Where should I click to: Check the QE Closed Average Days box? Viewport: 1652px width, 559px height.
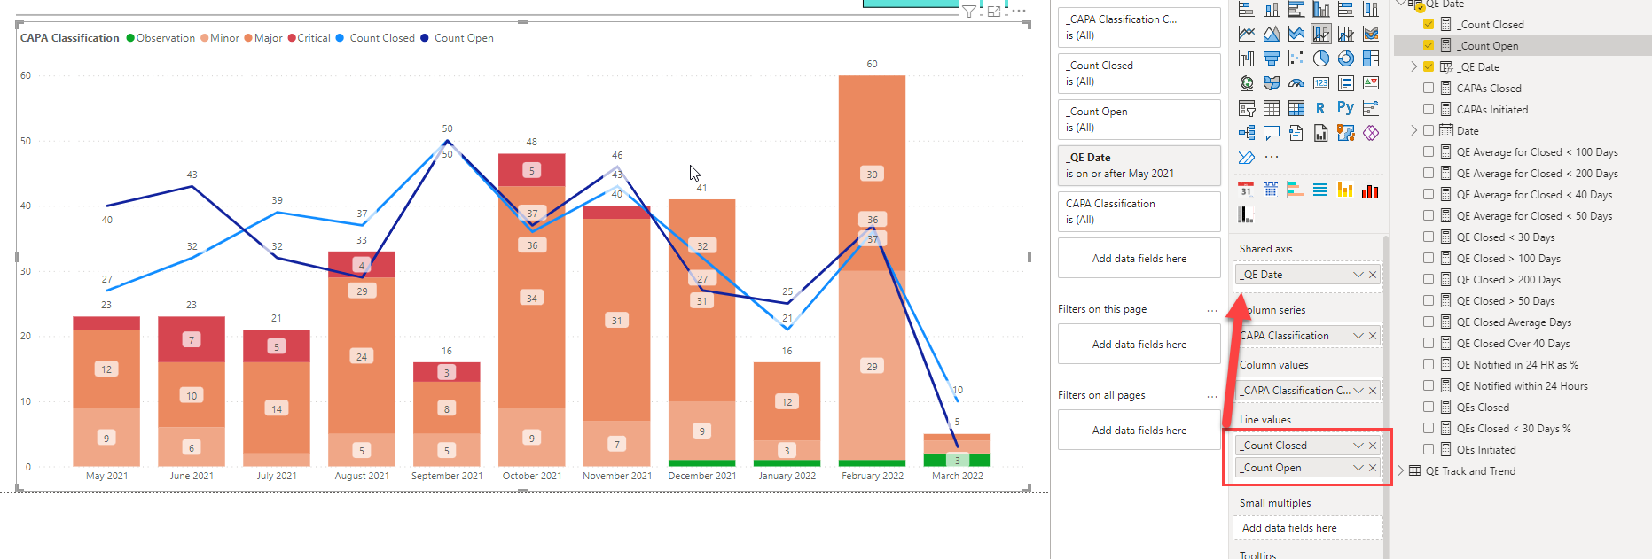coord(1429,322)
